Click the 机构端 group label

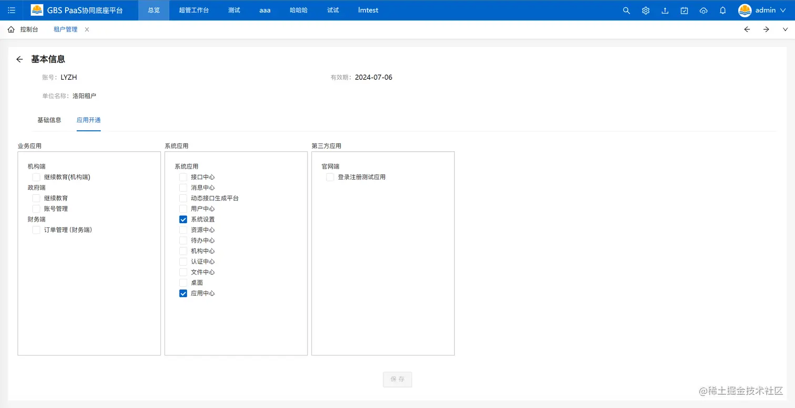[37, 166]
